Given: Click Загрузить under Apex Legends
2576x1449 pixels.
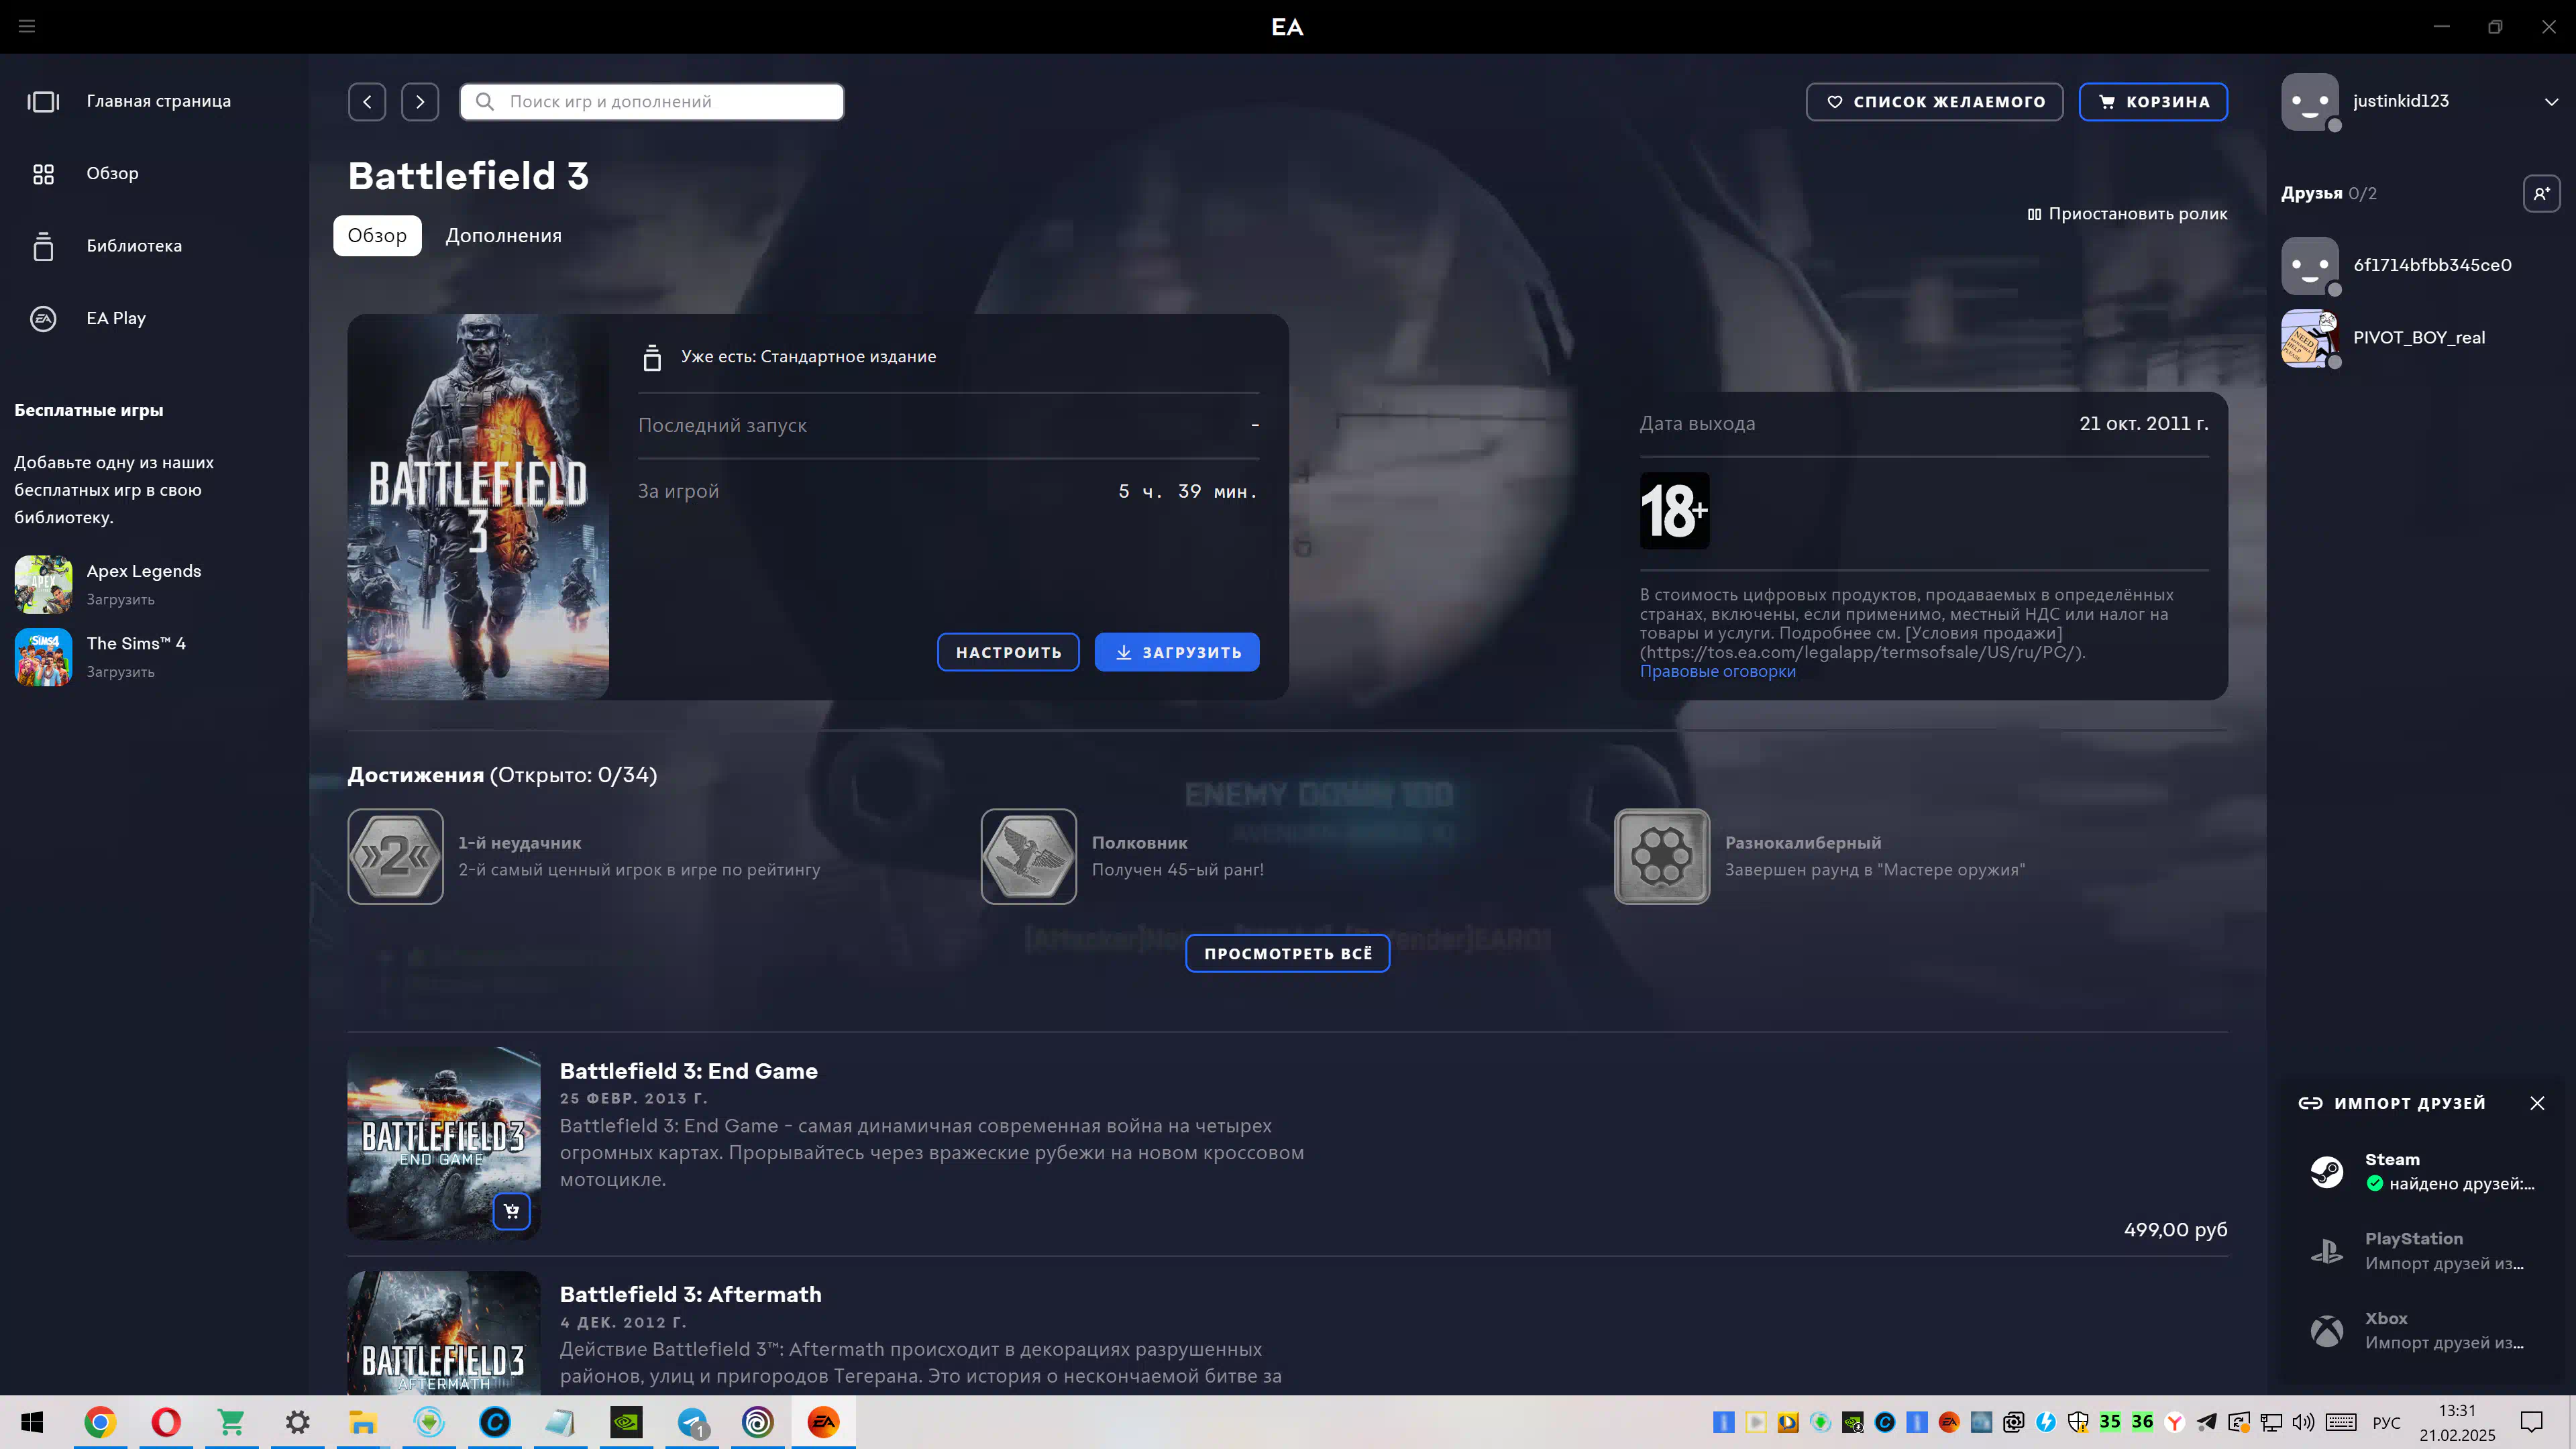Looking at the screenshot, I should point(120,600).
